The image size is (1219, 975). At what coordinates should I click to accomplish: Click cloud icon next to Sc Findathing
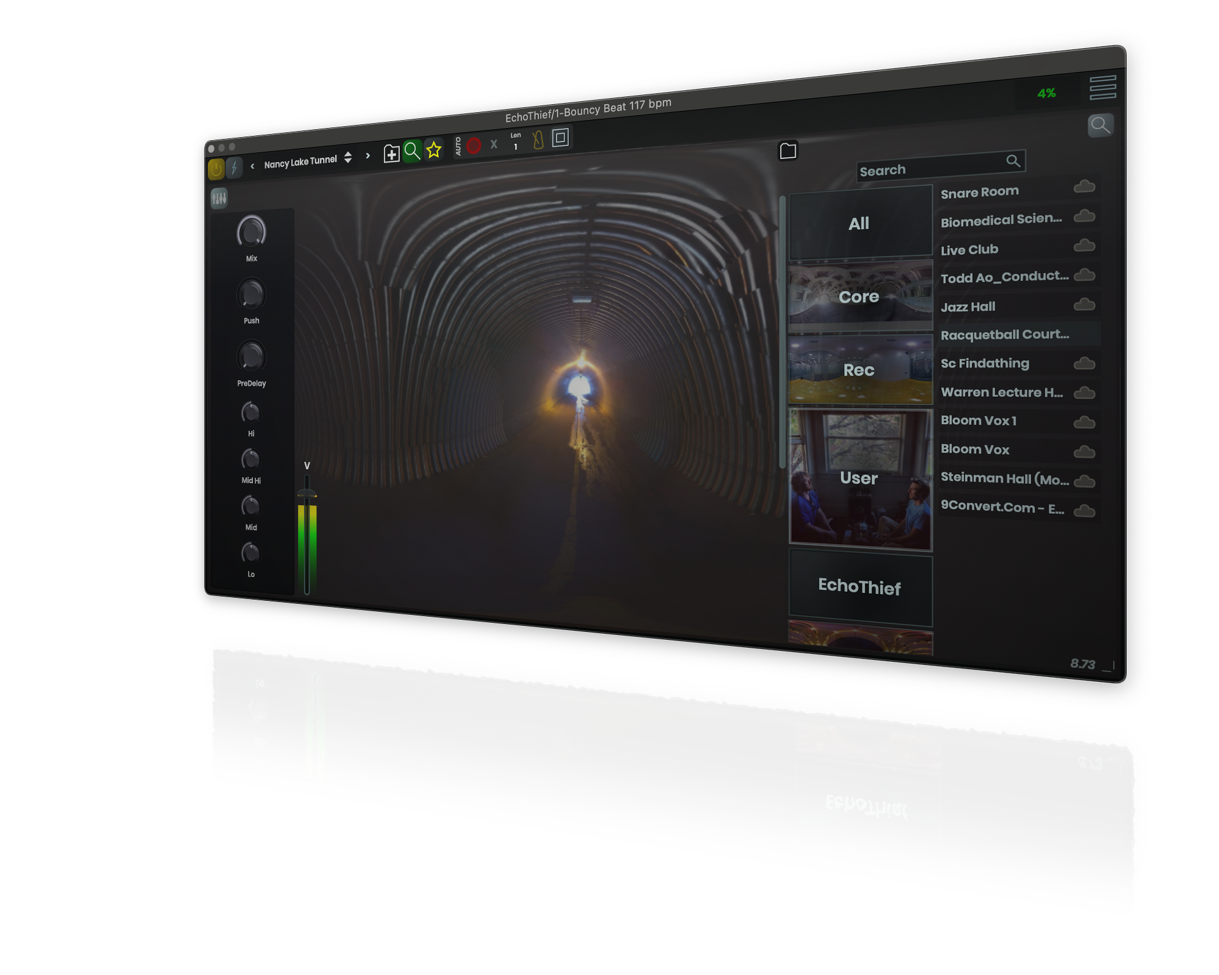tap(1084, 364)
